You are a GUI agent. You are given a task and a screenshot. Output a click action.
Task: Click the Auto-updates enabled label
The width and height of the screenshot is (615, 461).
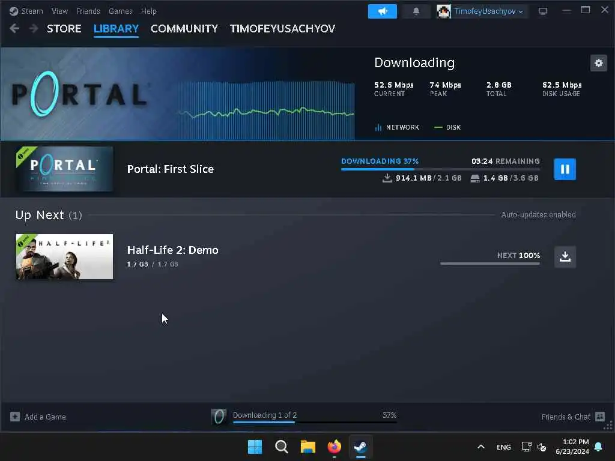pos(539,215)
